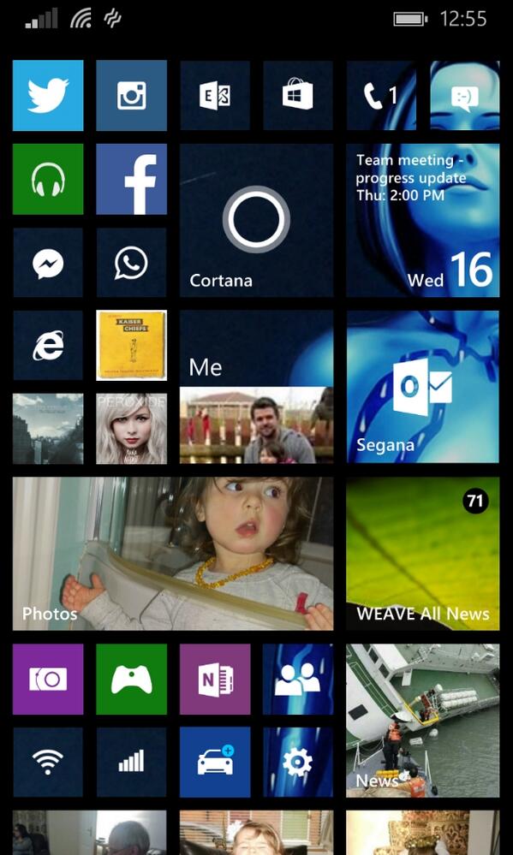The image size is (513, 855).
Task: Open the WEAVE All News tile
Action: [x=423, y=554]
